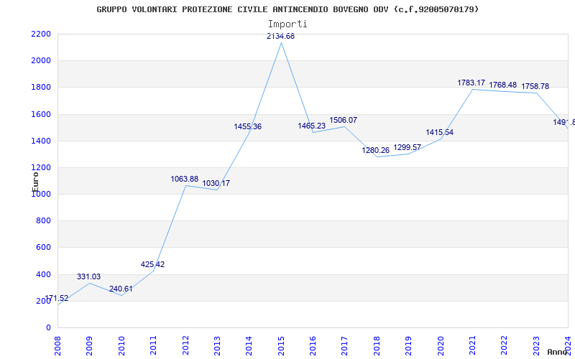Image resolution: width=575 pixels, height=359 pixels.
Task: Click the chart title GRUPPO VOLONTARI PROTEZIONE CIVILE
Action: click(287, 9)
